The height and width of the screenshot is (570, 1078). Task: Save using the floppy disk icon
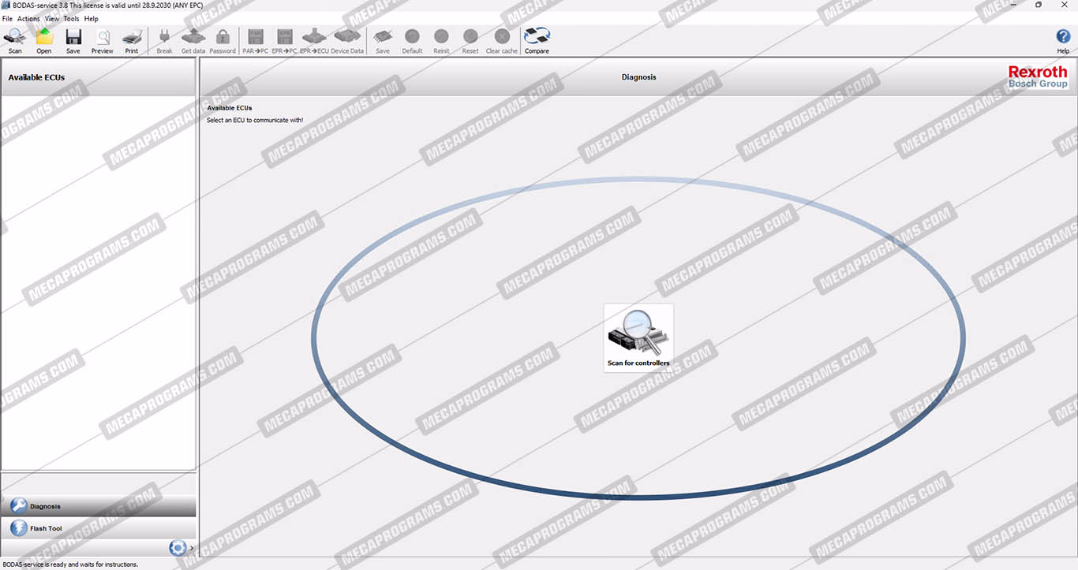(73, 40)
